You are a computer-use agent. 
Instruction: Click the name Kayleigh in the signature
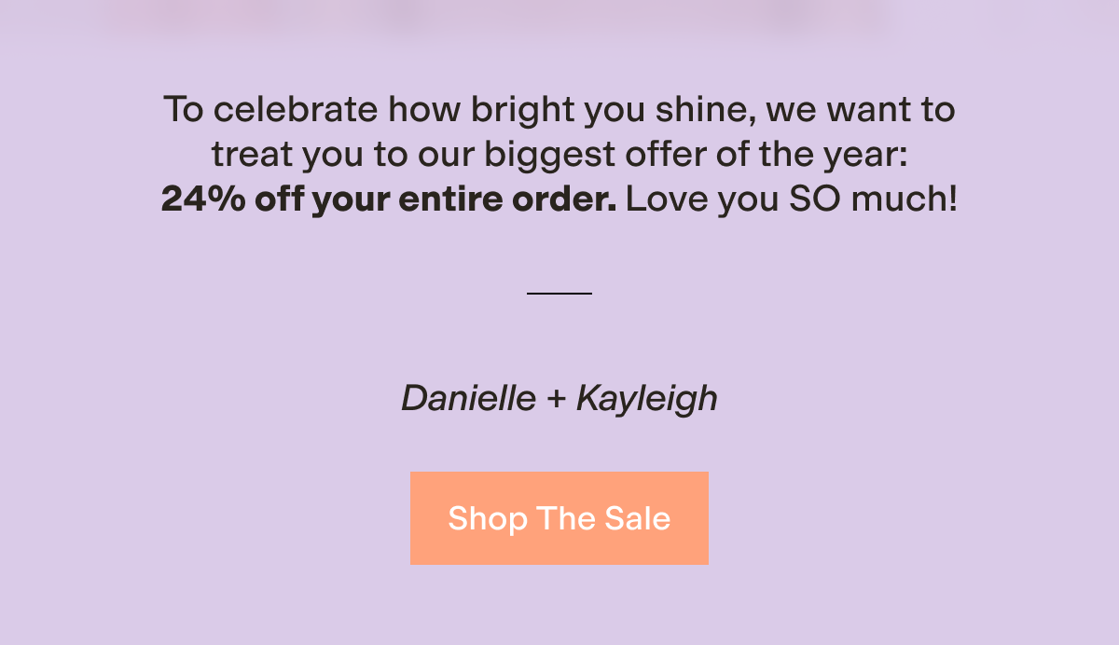(x=648, y=398)
